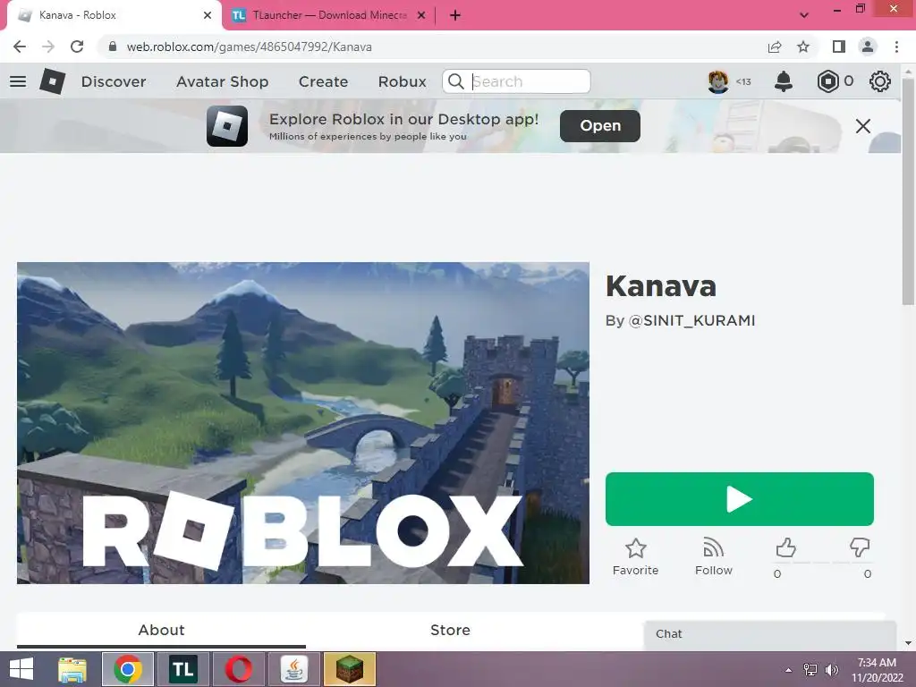Open the Roblox hamburger navigation menu

[18, 81]
